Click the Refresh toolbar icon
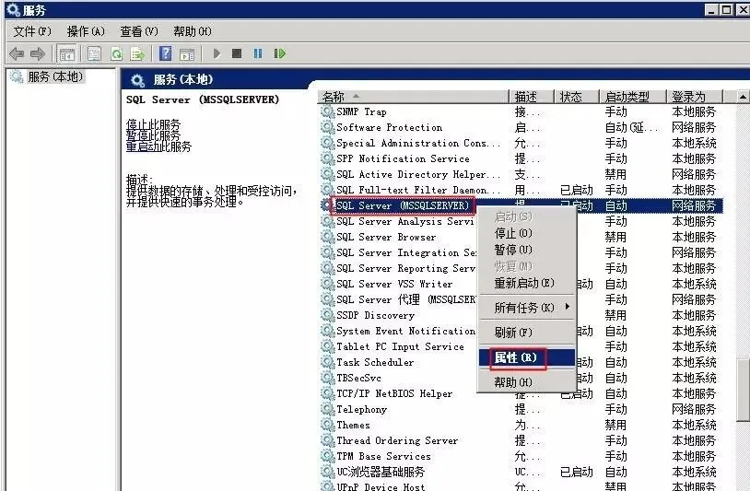The image size is (750, 491). coord(116,53)
